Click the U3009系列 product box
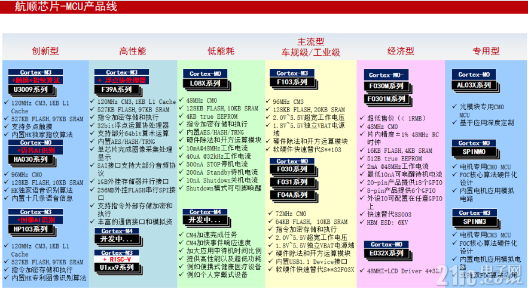Viewport: 528px width, 290px height. click(x=31, y=90)
